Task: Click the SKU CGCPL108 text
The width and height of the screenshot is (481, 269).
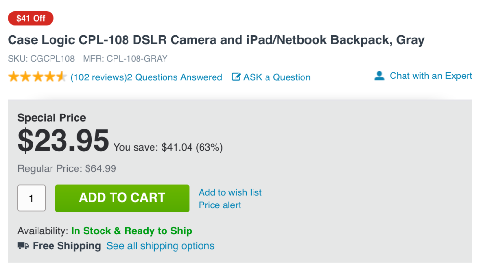Action: (41, 59)
